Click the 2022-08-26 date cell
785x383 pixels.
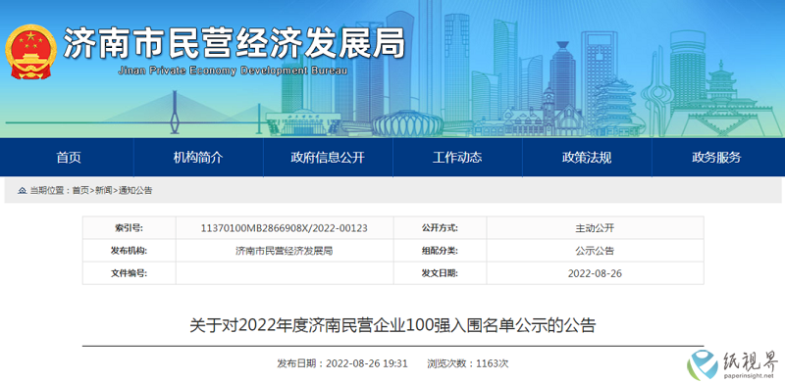tap(595, 273)
